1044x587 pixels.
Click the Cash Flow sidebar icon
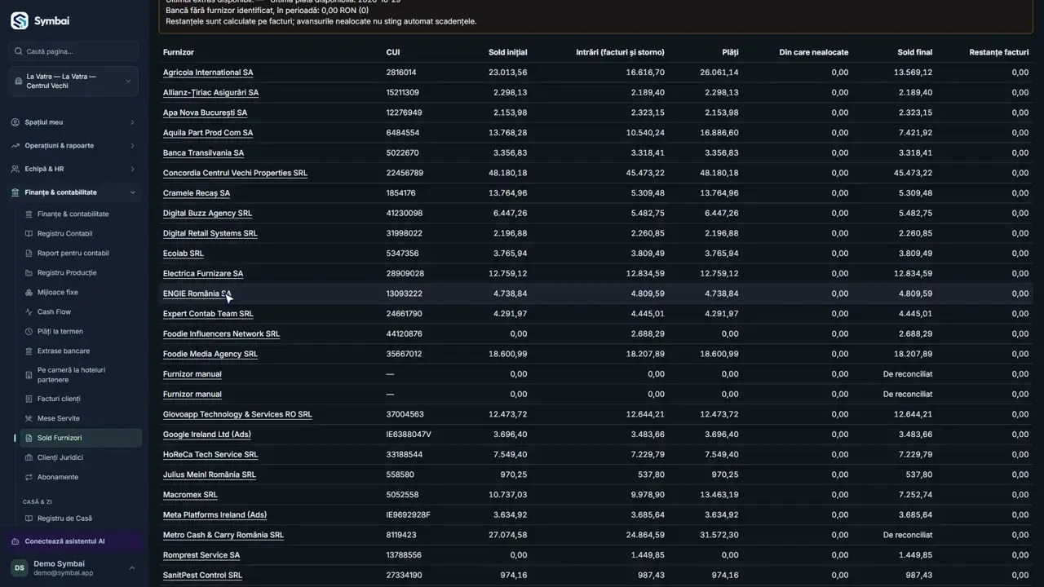click(29, 312)
